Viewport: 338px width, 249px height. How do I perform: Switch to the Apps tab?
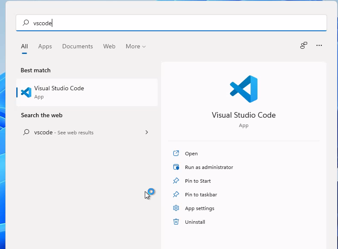tap(45, 46)
